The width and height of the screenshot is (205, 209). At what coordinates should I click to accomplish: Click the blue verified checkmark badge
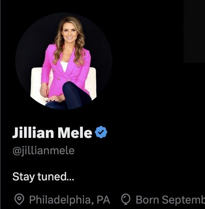pyautogui.click(x=101, y=132)
